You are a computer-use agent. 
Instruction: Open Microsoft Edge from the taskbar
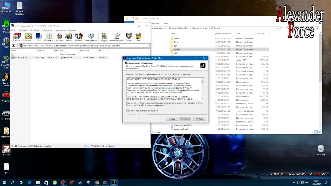pos(29,182)
